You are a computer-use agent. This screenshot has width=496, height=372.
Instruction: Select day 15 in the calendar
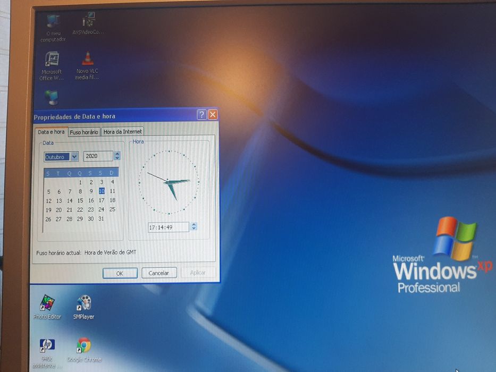(80, 200)
